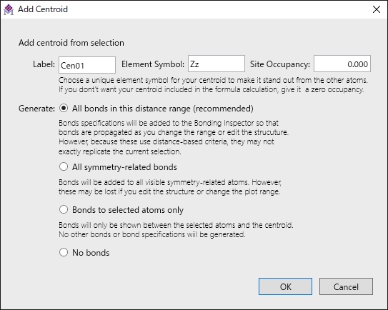This screenshot has width=388, height=310.
Task: Choose All bonds in this distance range
Action: [x=156, y=109]
